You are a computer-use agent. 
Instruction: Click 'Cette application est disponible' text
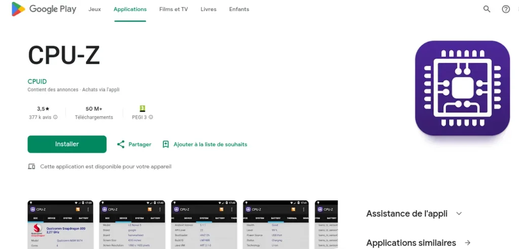click(106, 166)
